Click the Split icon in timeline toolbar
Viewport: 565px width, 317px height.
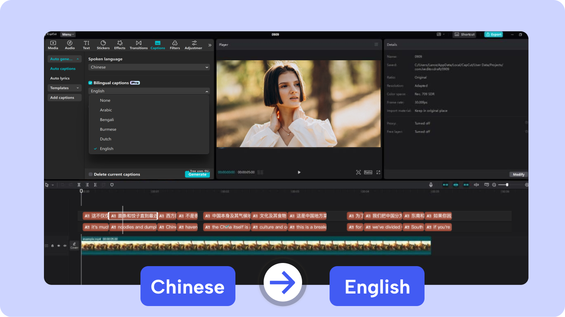[79, 185]
